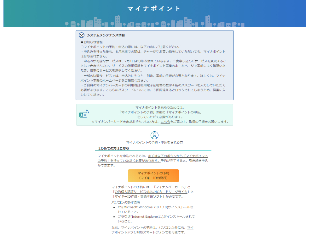Screen dimensions: 322x241
Task: Click the システムメンテナンス情報 heading
Action: pos(106,35)
